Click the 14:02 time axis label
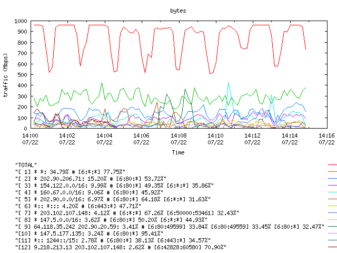 (67, 135)
